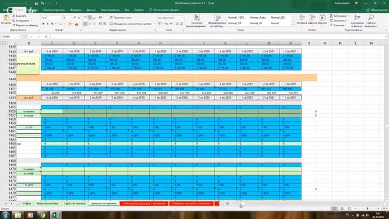This screenshot has width=389, height=219.
Task: Apply yellow fill color to cell
Action: pos(70,24)
